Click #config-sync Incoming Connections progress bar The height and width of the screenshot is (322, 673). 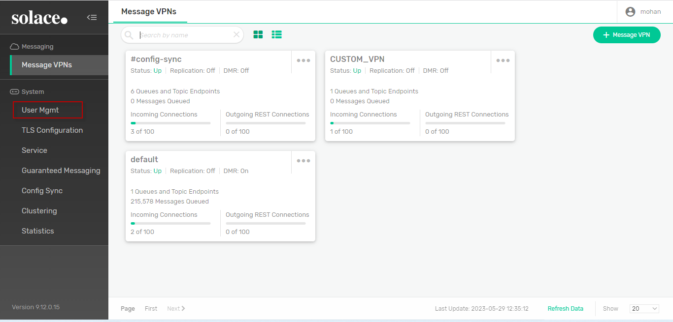[x=170, y=123]
